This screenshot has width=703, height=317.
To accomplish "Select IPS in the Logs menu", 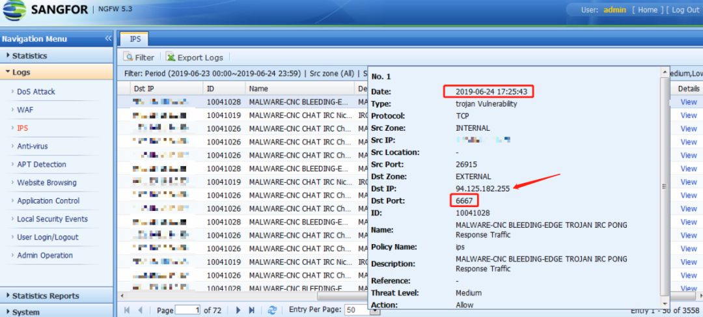I will pyautogui.click(x=22, y=128).
